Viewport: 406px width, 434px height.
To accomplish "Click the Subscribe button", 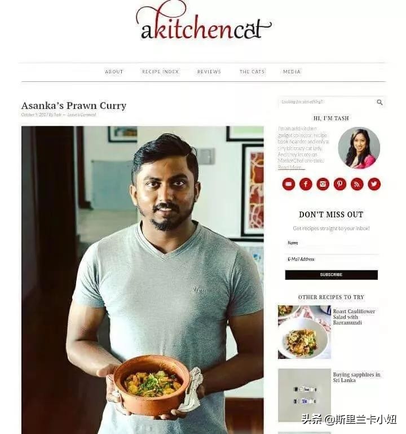I will (332, 275).
